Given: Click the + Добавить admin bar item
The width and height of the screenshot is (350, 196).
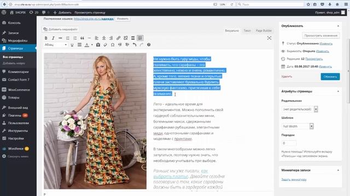Looking at the screenshot, I should [62, 13].
